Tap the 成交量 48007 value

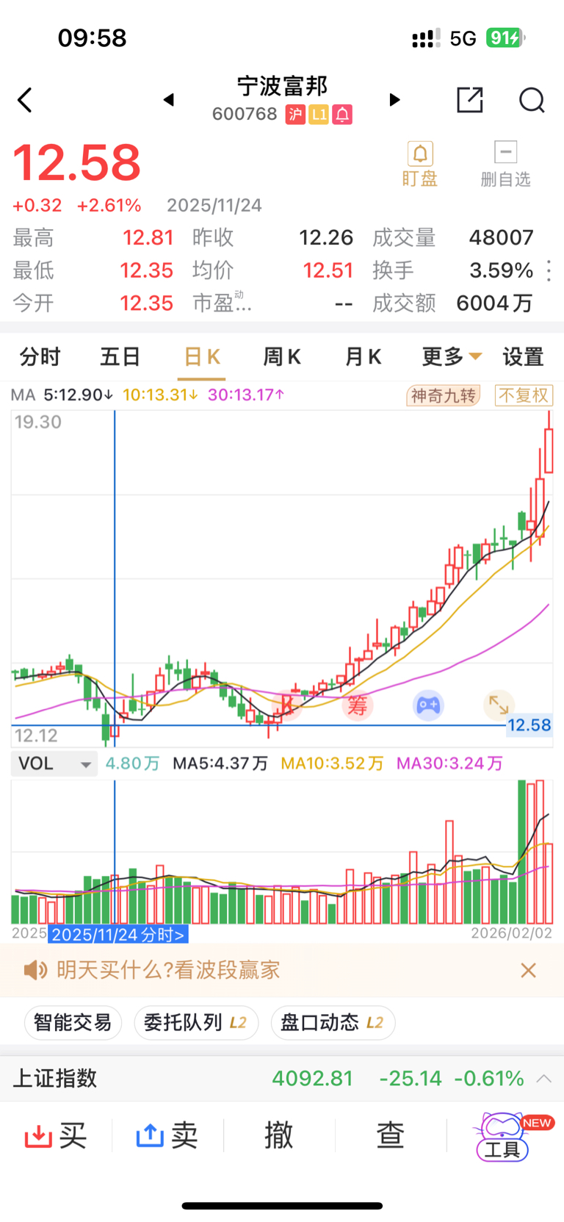coord(501,238)
